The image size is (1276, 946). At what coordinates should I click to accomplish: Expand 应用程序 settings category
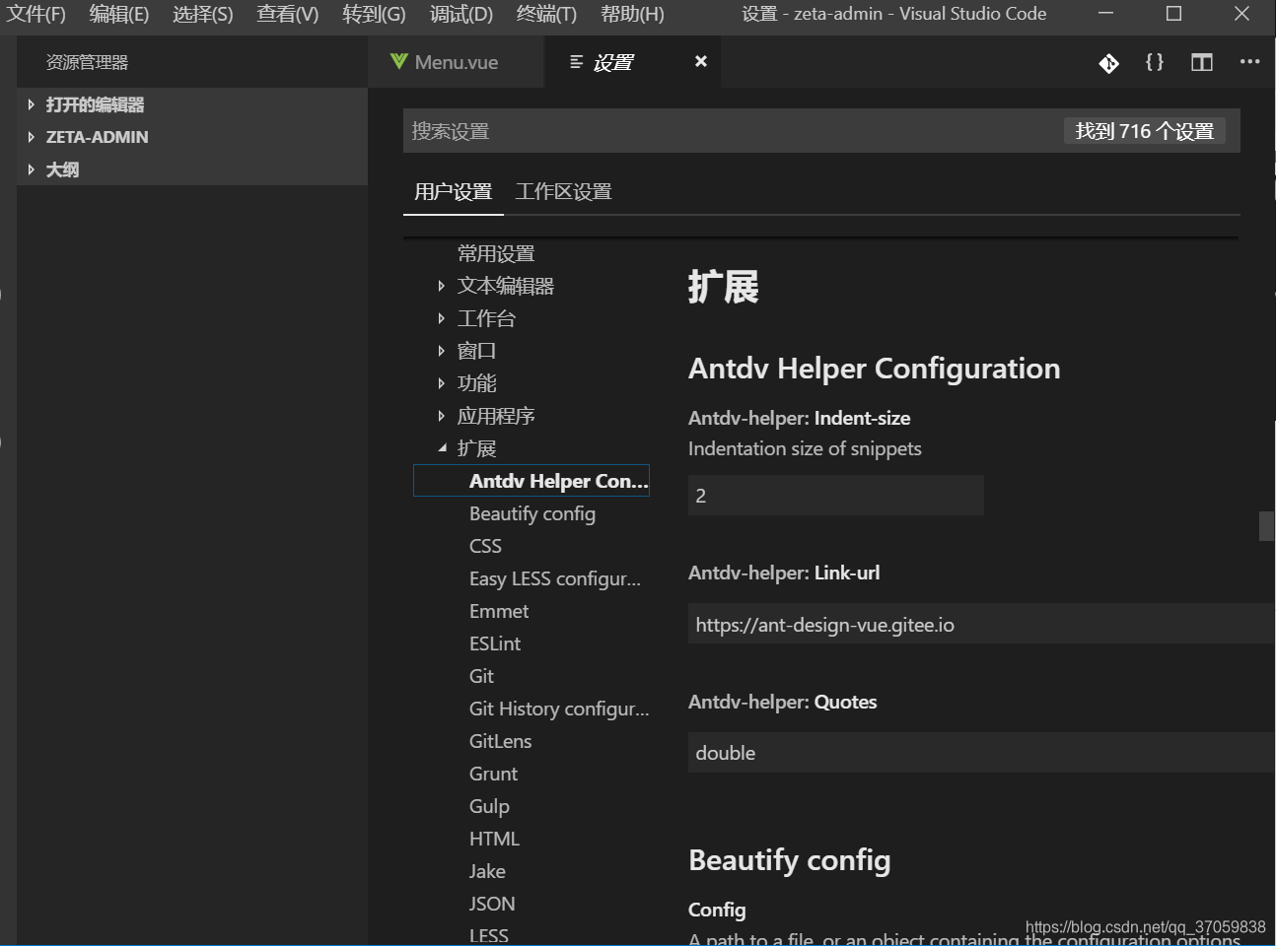tap(441, 416)
